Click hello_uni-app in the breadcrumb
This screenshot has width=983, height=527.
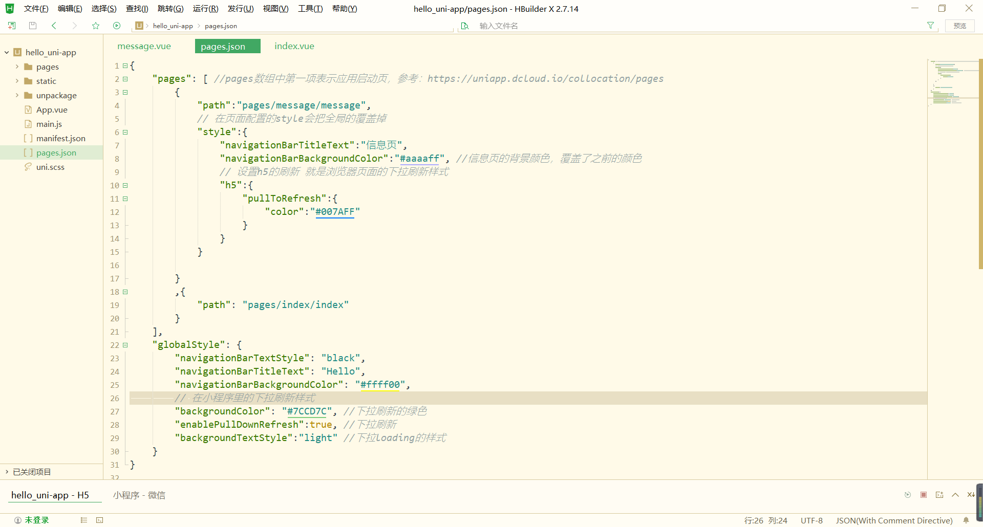[x=173, y=26]
